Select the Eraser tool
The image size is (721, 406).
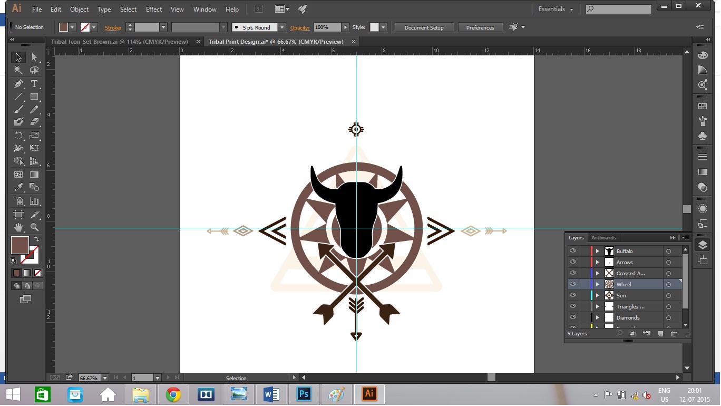click(x=34, y=122)
